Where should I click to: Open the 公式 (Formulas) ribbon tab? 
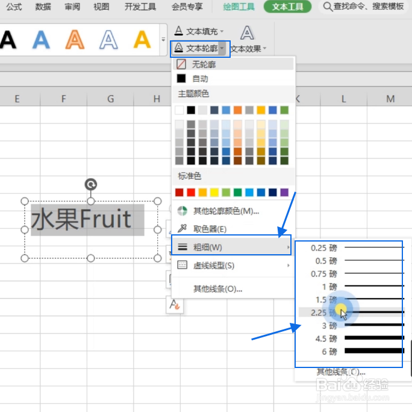14,7
